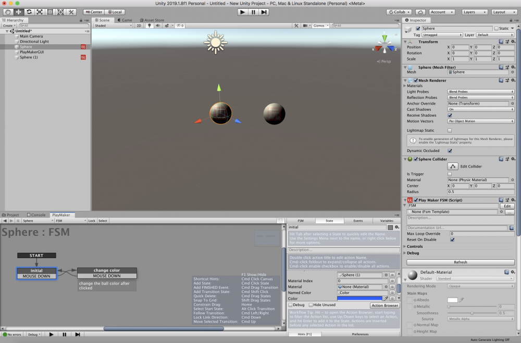Select the Move tool

(18, 12)
